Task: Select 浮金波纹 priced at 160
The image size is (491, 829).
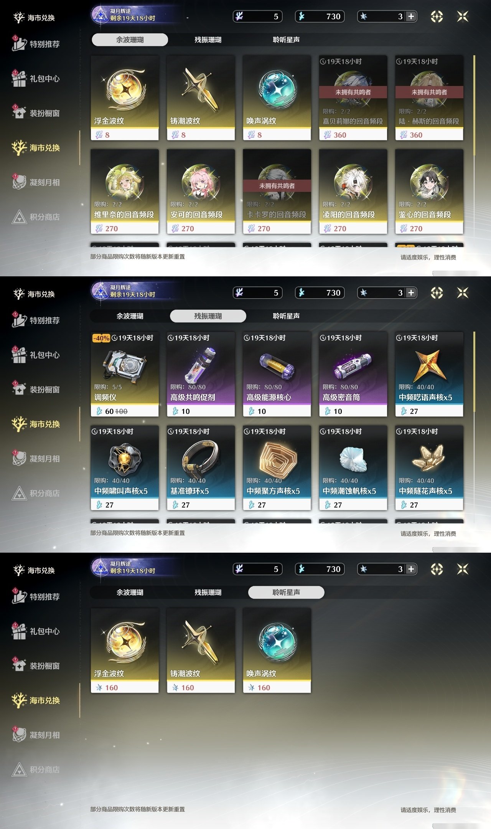Action: [125, 651]
